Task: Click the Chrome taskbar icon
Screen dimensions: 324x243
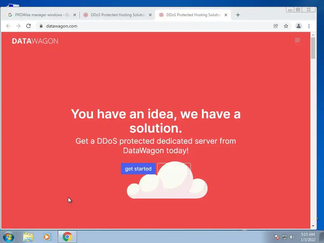Action: tap(67, 237)
